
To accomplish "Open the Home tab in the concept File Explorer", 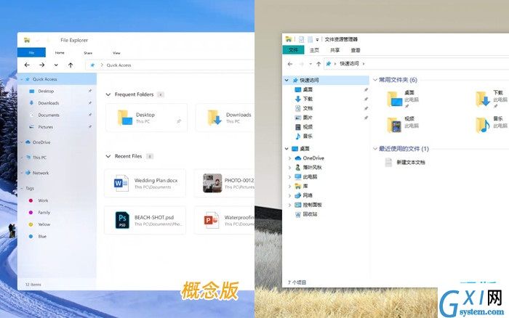I will pyautogui.click(x=60, y=52).
